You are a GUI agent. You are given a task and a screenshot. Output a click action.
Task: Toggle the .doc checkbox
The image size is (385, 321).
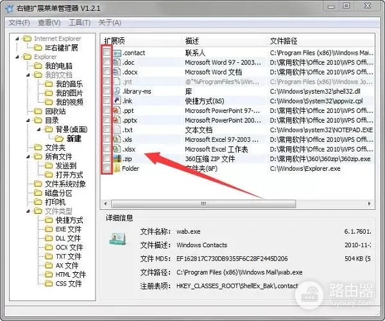[x=107, y=62]
